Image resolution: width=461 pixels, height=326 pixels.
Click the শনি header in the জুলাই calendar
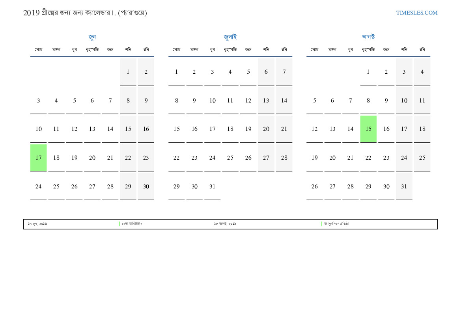tap(266, 49)
